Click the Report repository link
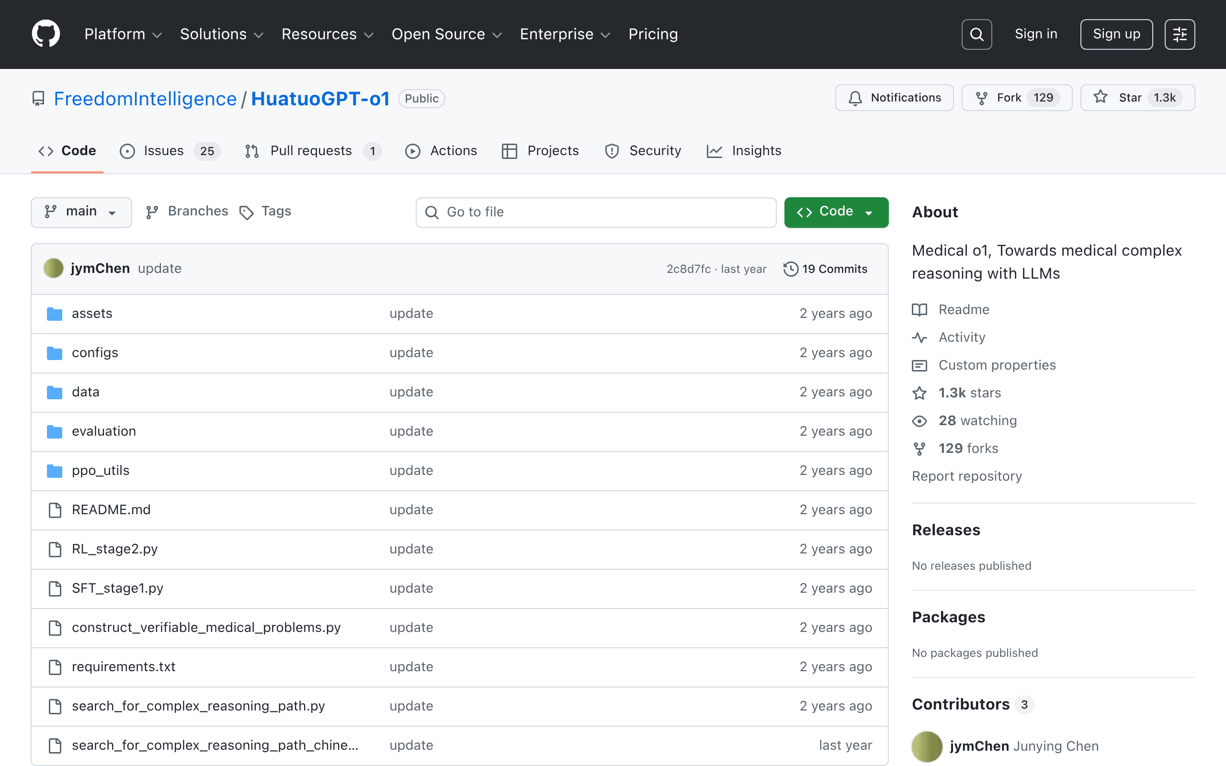 click(966, 476)
